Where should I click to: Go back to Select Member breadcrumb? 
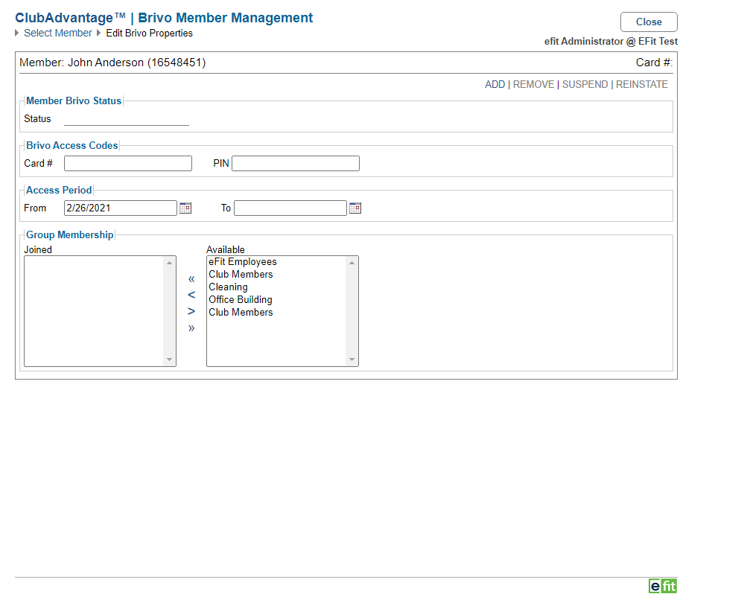pos(58,33)
